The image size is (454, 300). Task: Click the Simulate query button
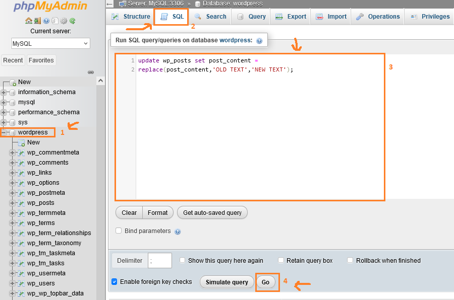point(226,282)
